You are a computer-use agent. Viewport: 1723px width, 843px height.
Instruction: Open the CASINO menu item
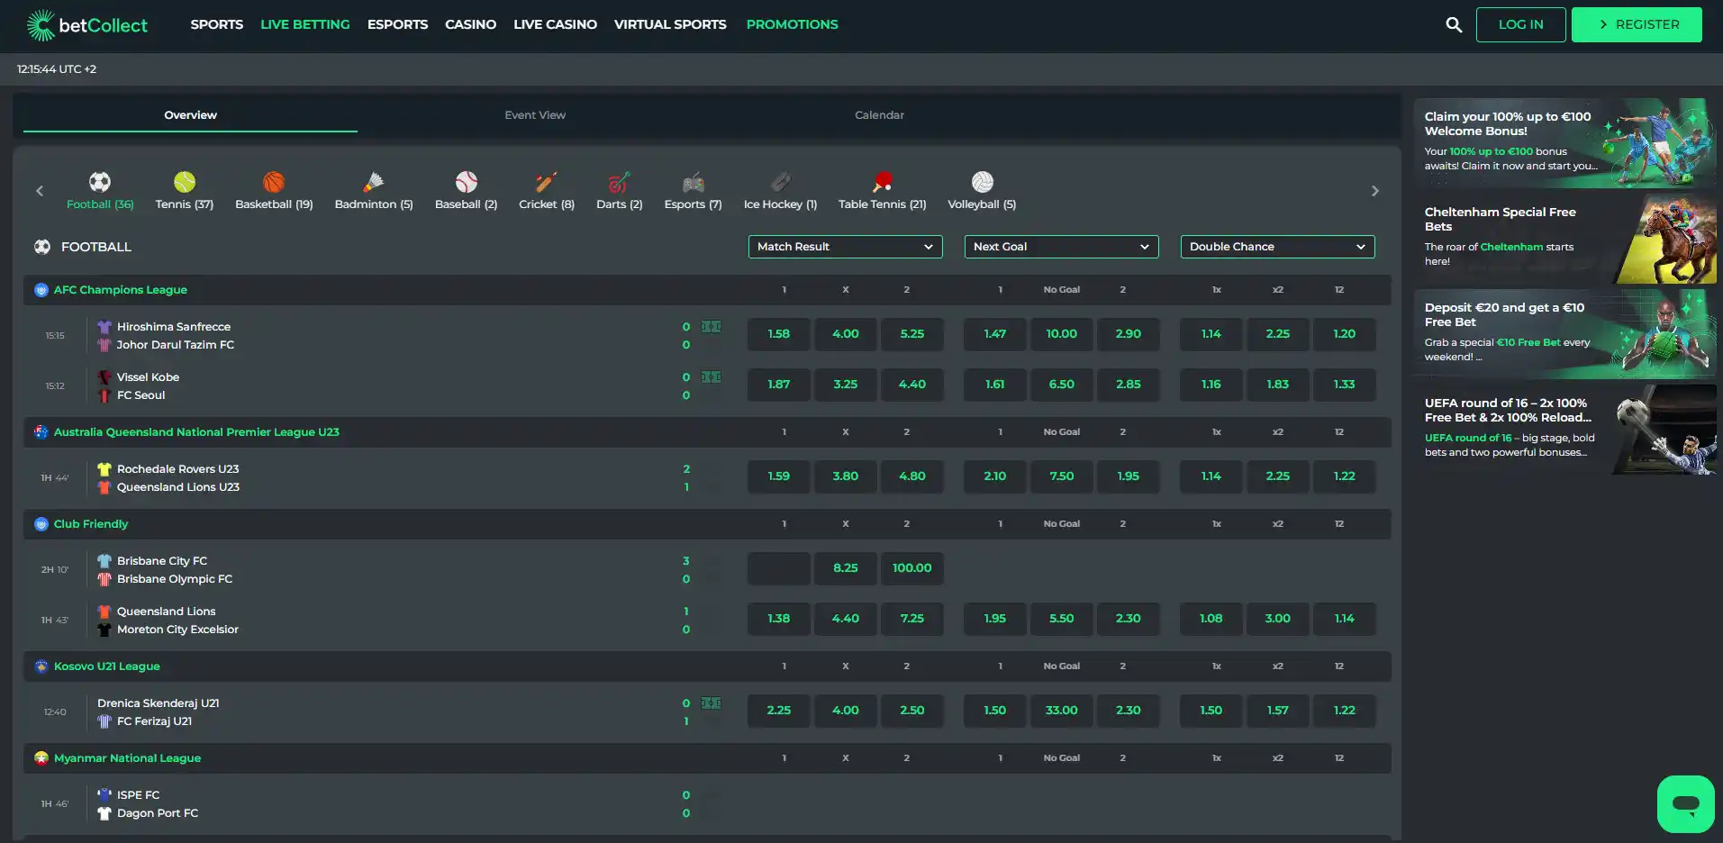(x=470, y=24)
